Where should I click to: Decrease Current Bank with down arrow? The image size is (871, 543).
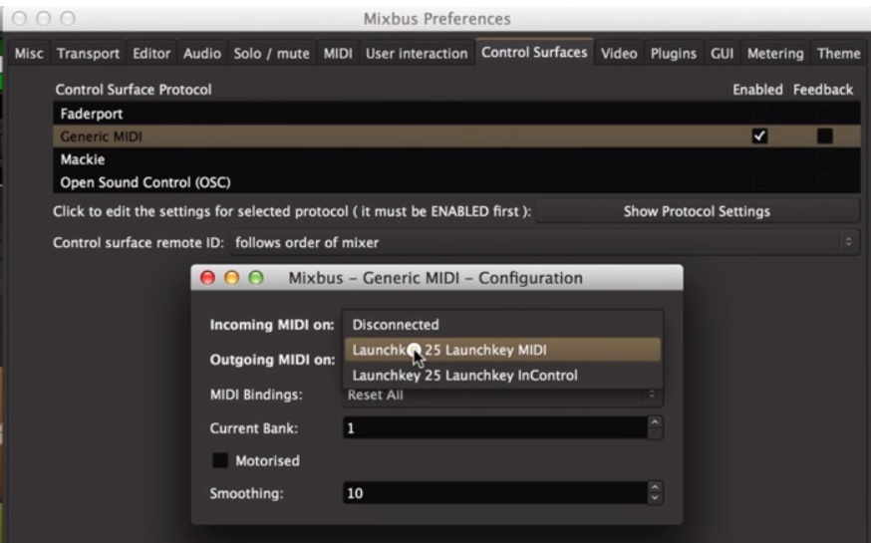coord(655,433)
